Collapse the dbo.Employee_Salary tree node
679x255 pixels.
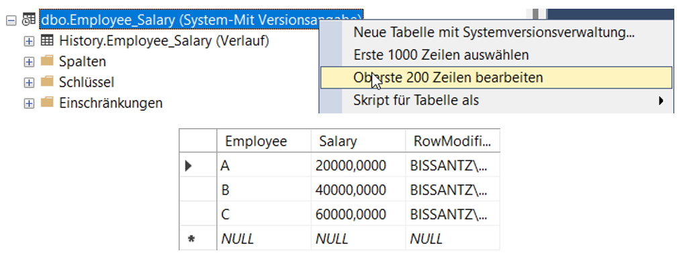point(11,20)
